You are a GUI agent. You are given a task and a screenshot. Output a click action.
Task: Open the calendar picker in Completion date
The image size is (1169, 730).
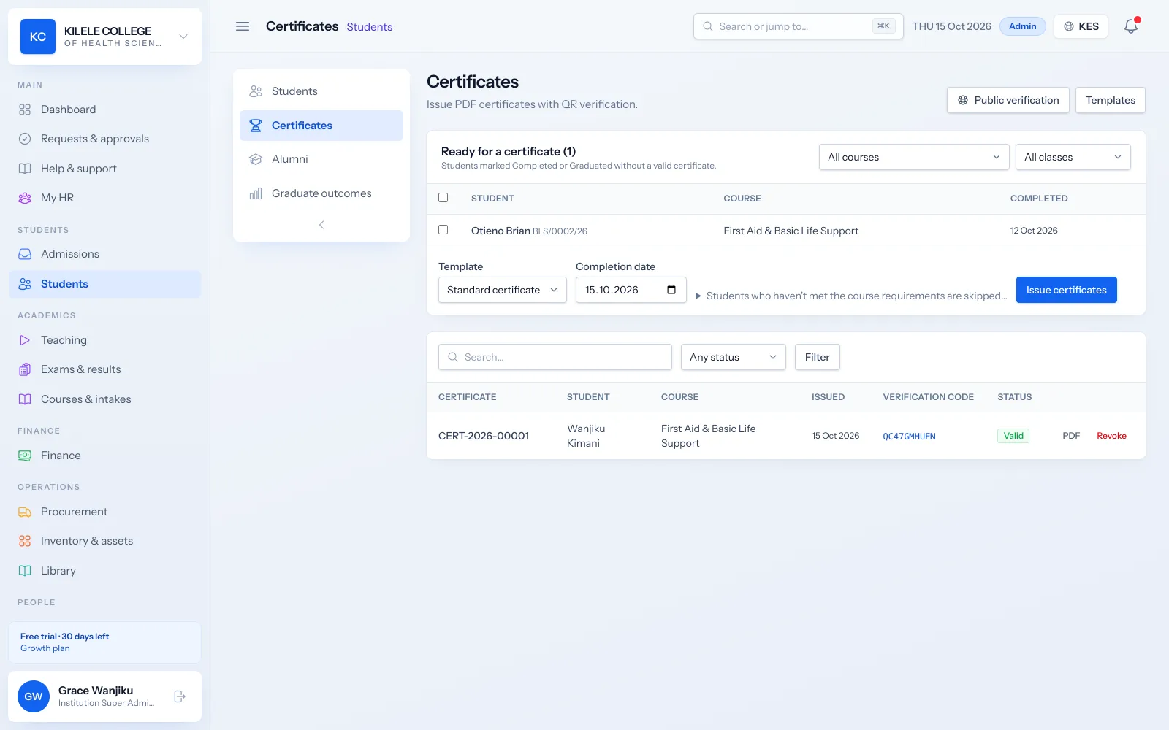pos(671,290)
